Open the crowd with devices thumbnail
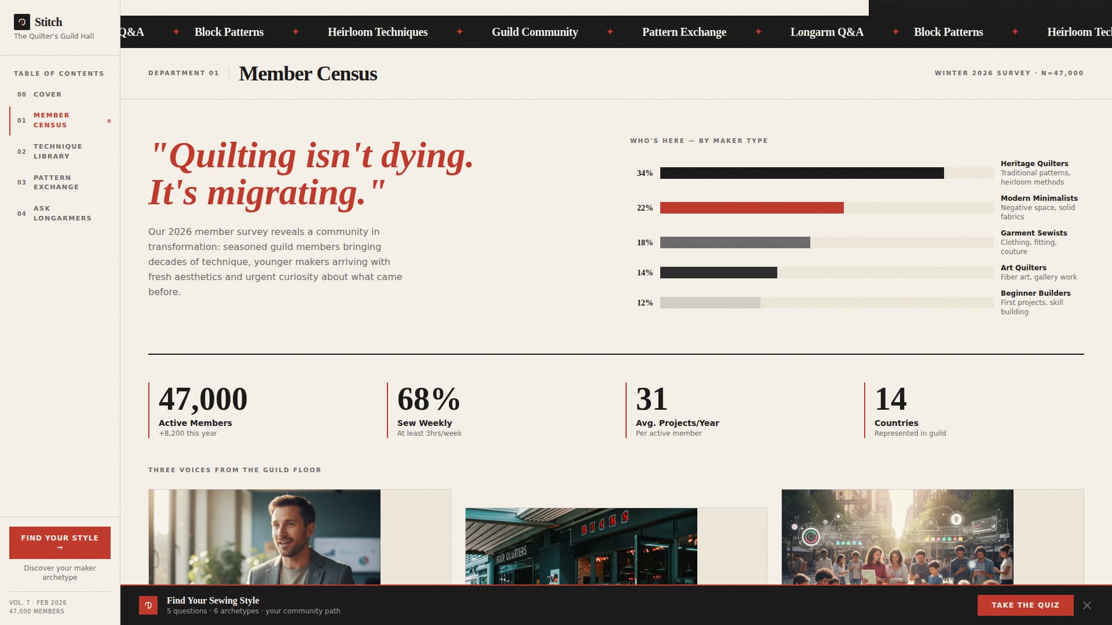The width and height of the screenshot is (1112, 625). click(897, 536)
